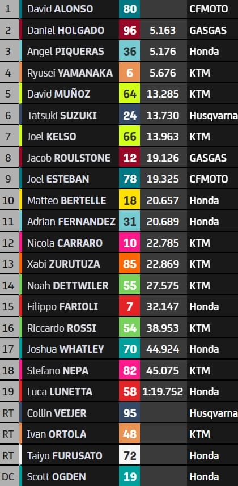The height and width of the screenshot is (486, 238).
Task: Click the Husqvarna label for Suzuki
Action: click(214, 116)
